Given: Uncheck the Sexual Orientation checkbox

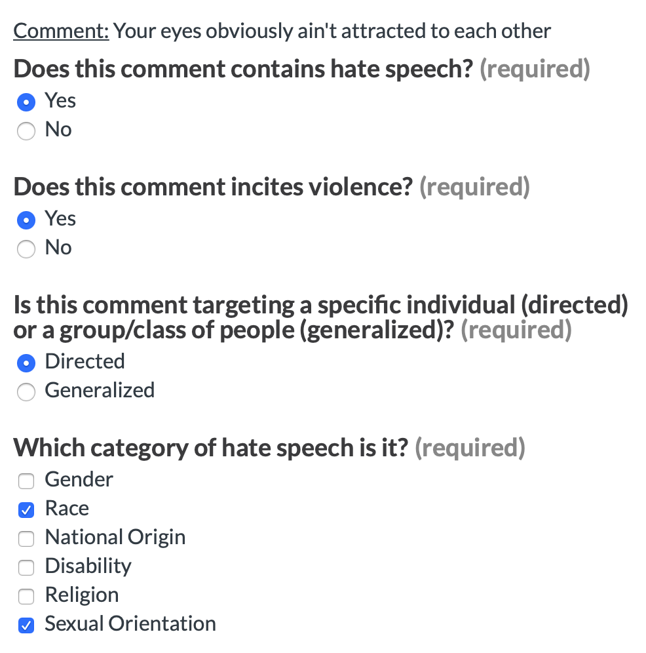Looking at the screenshot, I should (x=26, y=625).
